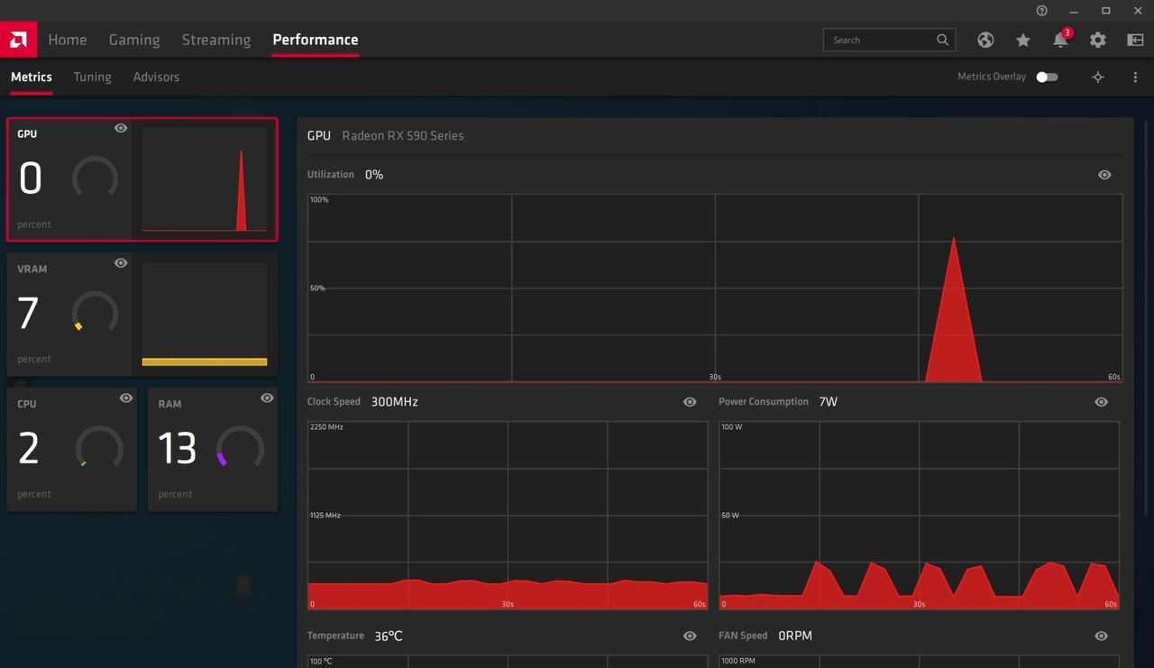Toggle RAM card visibility eye
Screen dimensions: 1154x668
(x=267, y=398)
